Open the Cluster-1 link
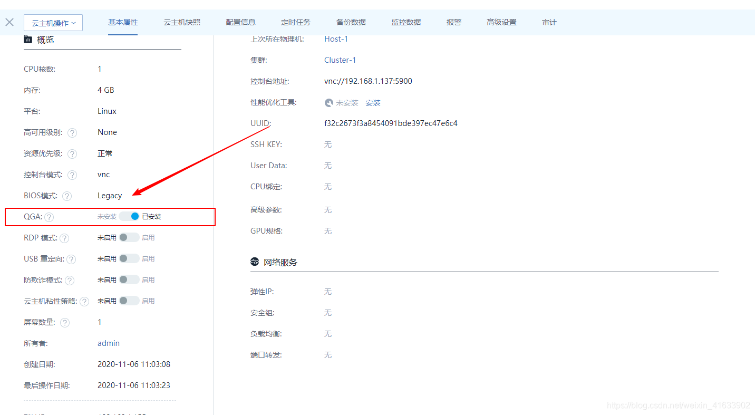 (x=340, y=60)
